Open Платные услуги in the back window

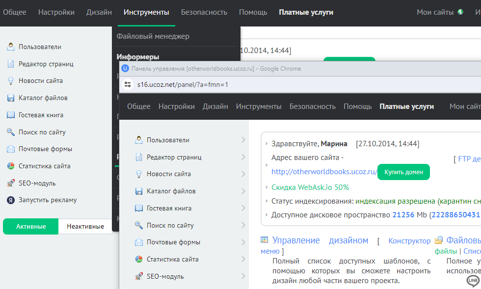[306, 12]
